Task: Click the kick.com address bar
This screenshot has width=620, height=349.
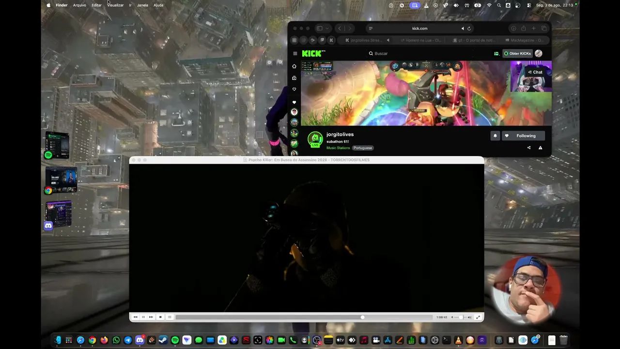Action: (419, 29)
